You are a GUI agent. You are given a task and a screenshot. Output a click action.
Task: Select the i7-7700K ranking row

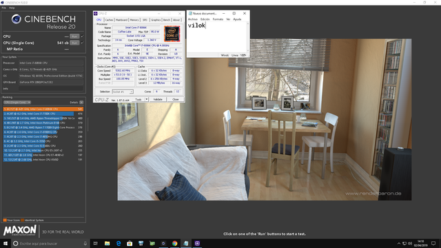(x=43, y=114)
